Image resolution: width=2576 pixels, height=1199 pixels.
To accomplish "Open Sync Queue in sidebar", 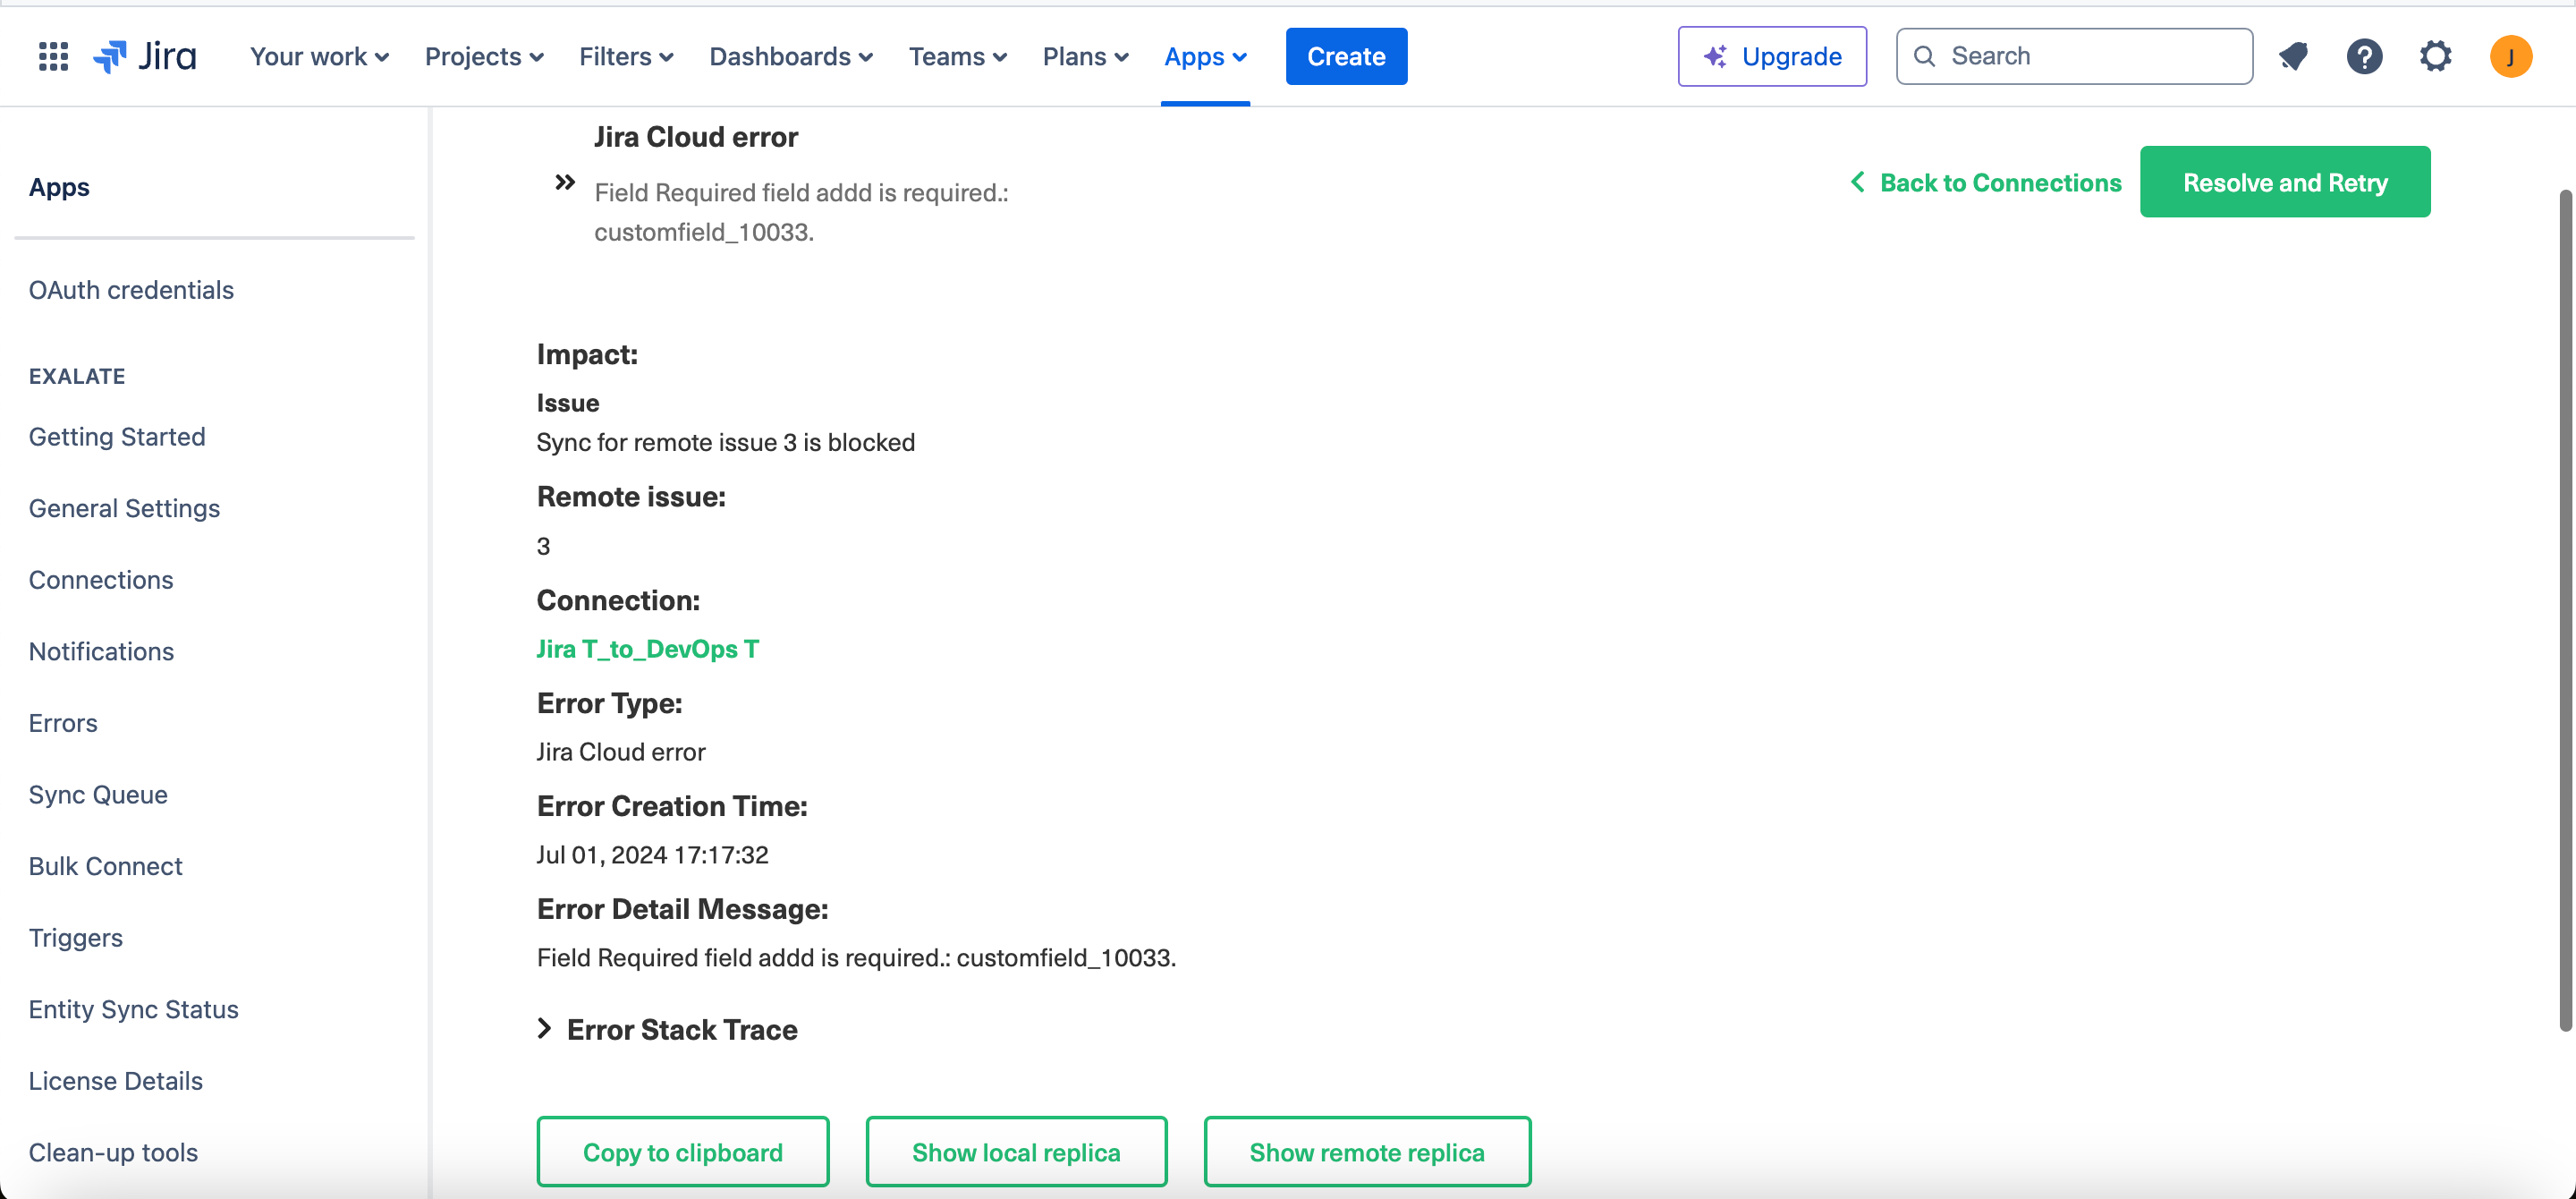I will tap(98, 795).
